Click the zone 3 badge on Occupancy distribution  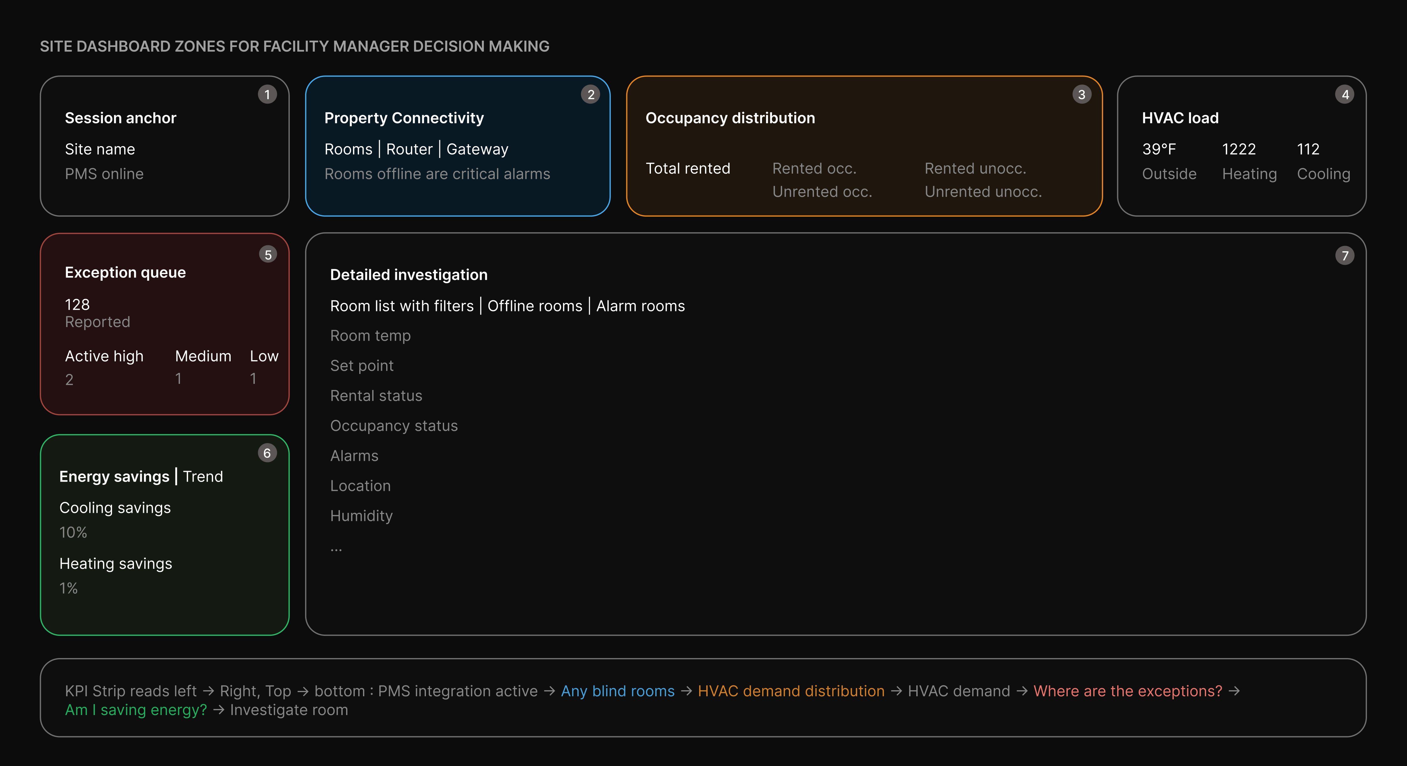1082,94
